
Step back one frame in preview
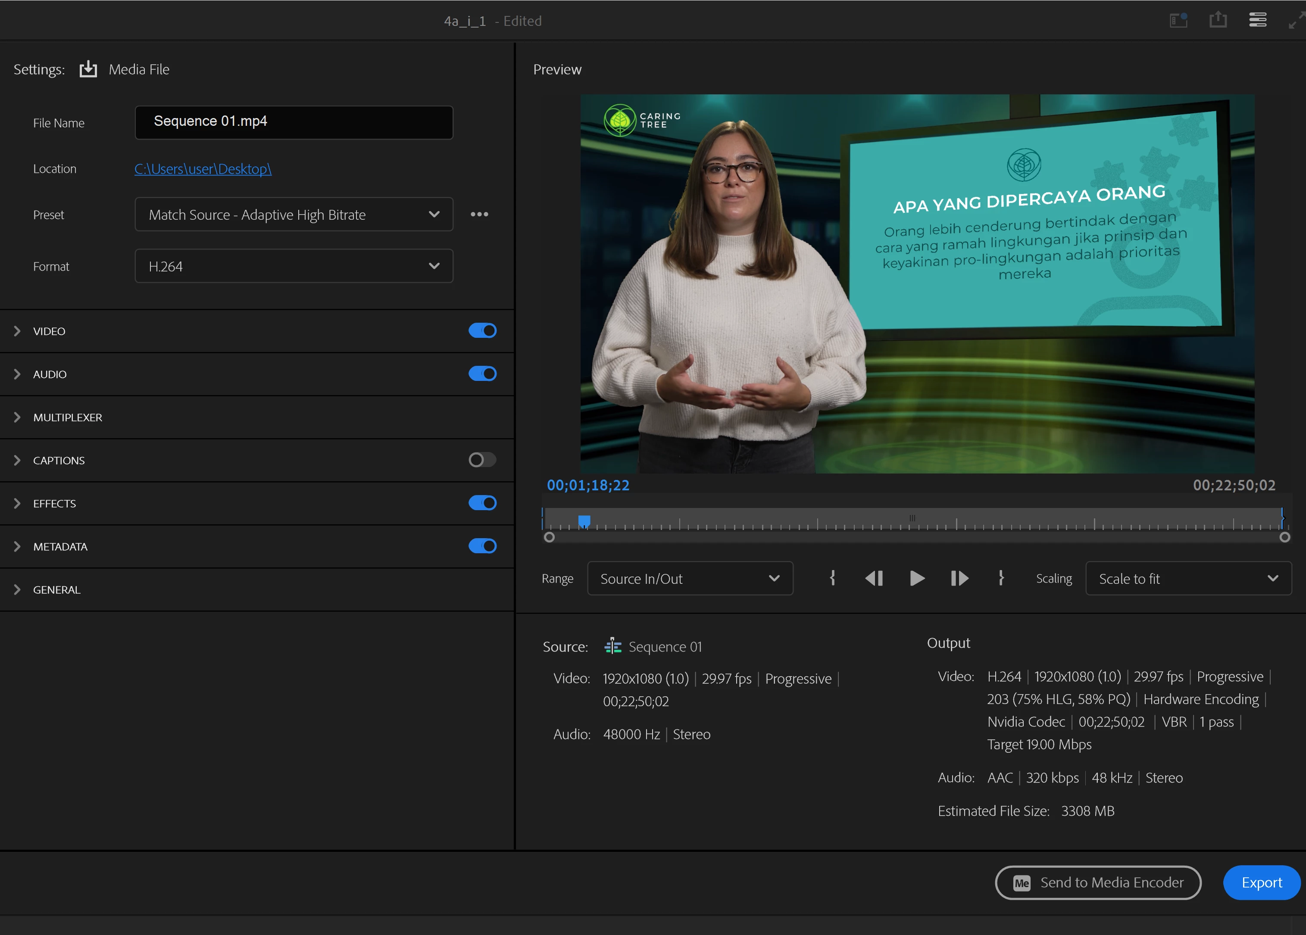(x=874, y=578)
